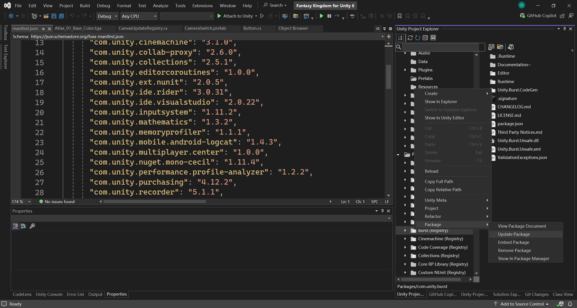Open the Any CPU platform dropdown

(x=139, y=16)
